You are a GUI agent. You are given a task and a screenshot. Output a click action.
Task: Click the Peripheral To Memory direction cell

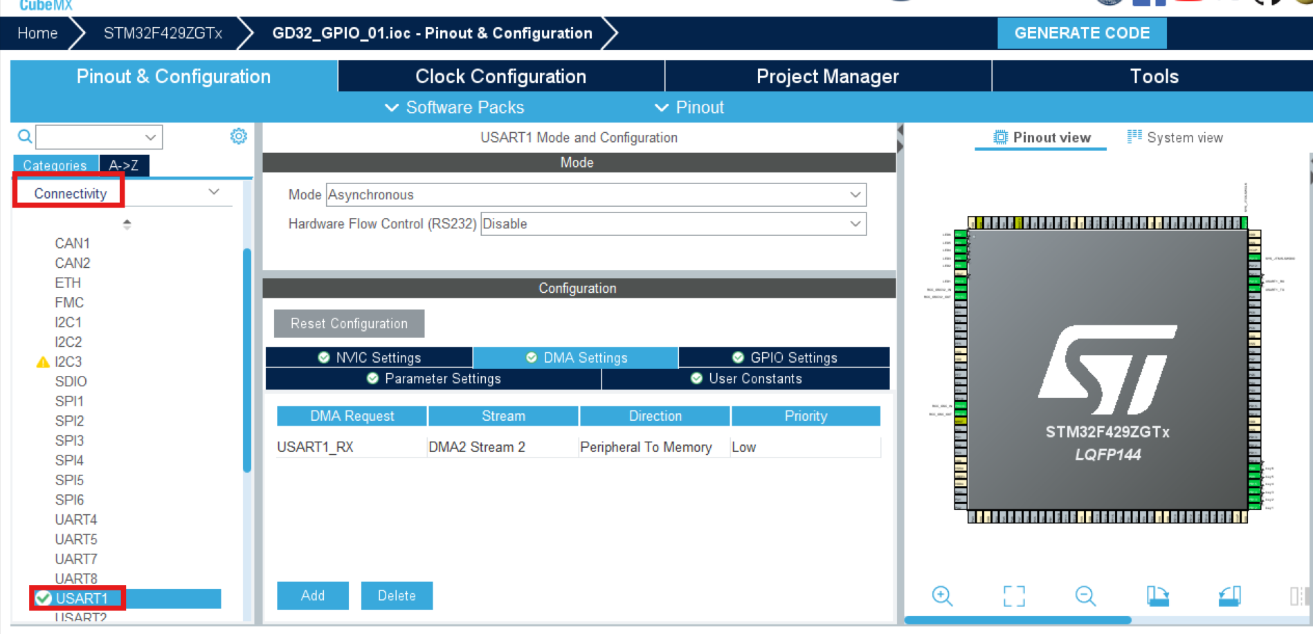tap(655, 447)
